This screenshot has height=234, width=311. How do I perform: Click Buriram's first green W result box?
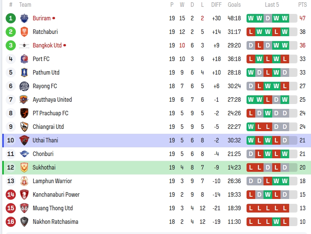pyautogui.click(x=251, y=18)
